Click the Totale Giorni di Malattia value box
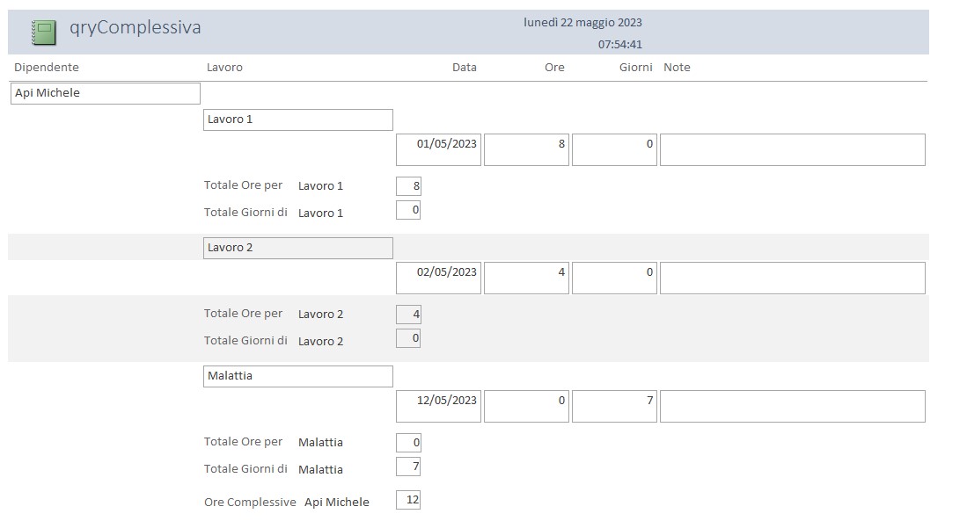This screenshot has width=967, height=521. (408, 467)
